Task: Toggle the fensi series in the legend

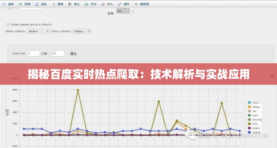Action: click(x=253, y=124)
